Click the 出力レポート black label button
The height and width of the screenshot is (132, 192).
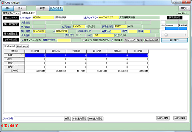click(11, 18)
